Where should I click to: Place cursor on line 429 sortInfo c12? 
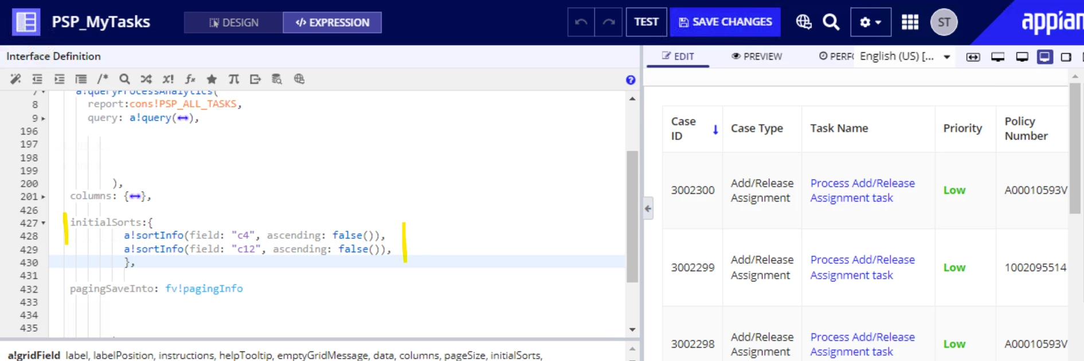257,249
